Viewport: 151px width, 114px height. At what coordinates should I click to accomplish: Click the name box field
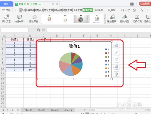tap(14, 30)
